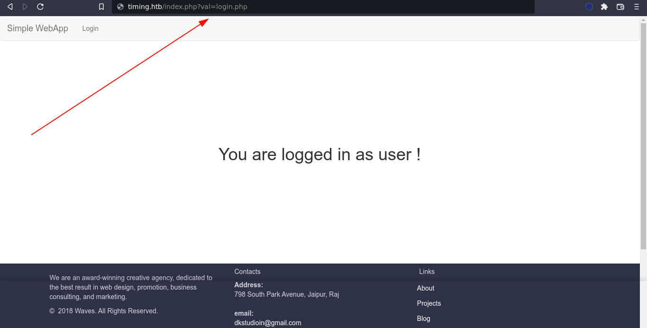This screenshot has height=328, width=647.
Task: Click the browser forward arrow
Action: pos(25,7)
